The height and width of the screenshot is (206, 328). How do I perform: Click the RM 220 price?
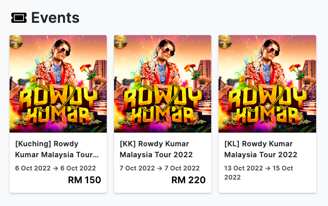188,180
